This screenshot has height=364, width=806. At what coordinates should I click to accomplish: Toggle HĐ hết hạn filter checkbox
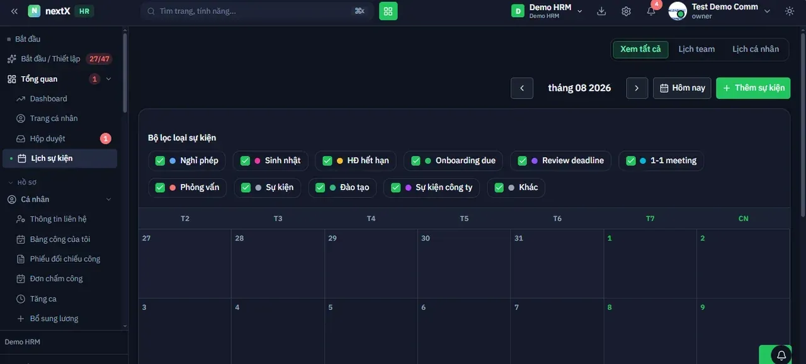pos(327,161)
